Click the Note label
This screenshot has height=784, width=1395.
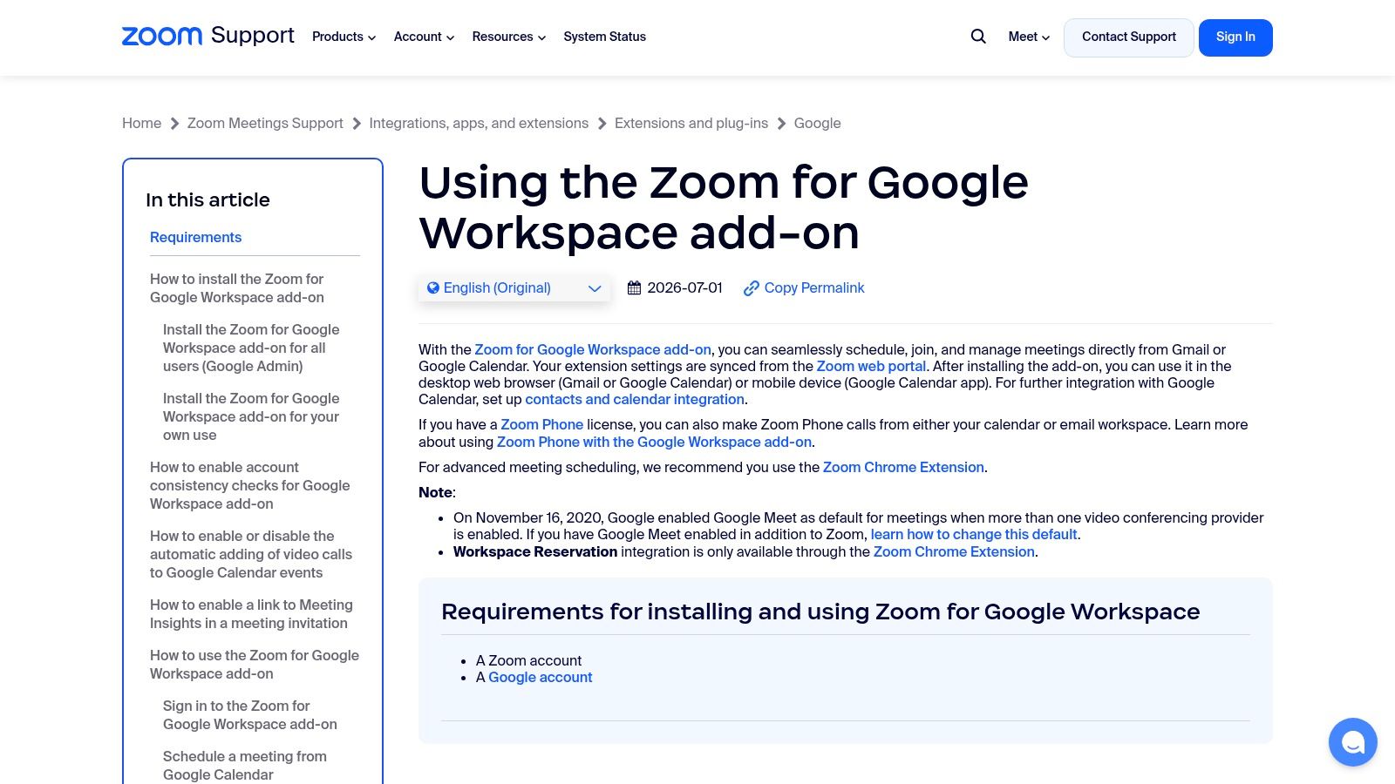click(x=435, y=492)
